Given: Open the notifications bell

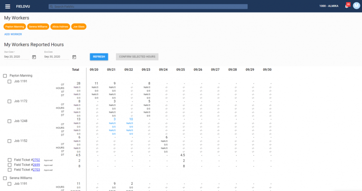Looking at the screenshot, I should pyautogui.click(x=347, y=6).
